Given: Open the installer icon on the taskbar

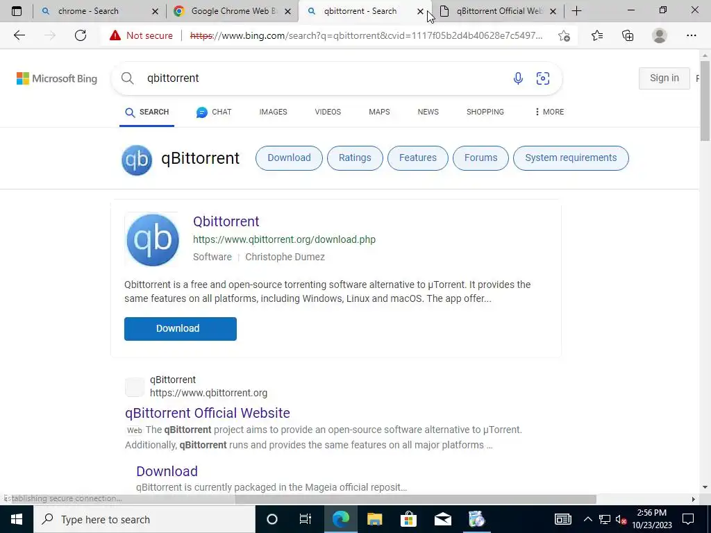Looking at the screenshot, I should point(476,519).
